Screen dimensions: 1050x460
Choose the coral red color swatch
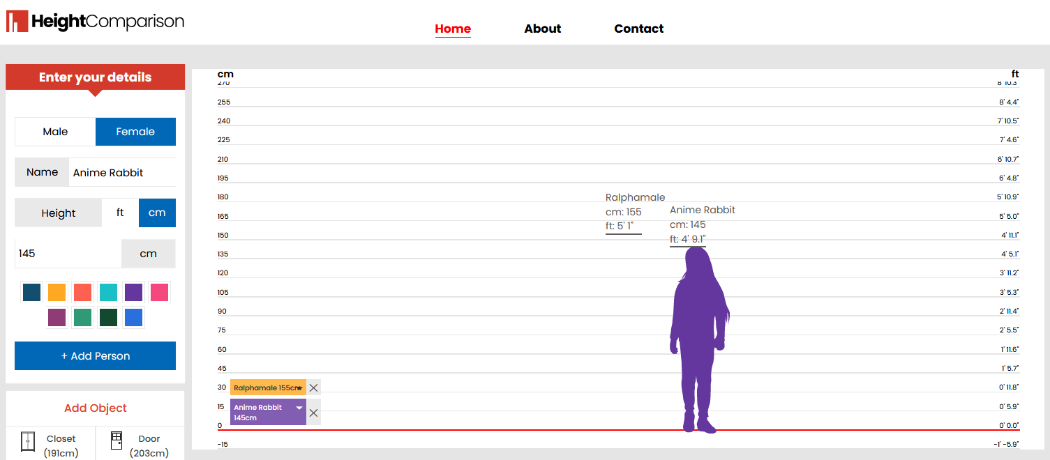tap(82, 292)
